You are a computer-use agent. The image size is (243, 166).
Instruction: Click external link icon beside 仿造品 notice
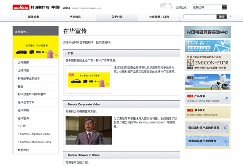coord(225,128)
